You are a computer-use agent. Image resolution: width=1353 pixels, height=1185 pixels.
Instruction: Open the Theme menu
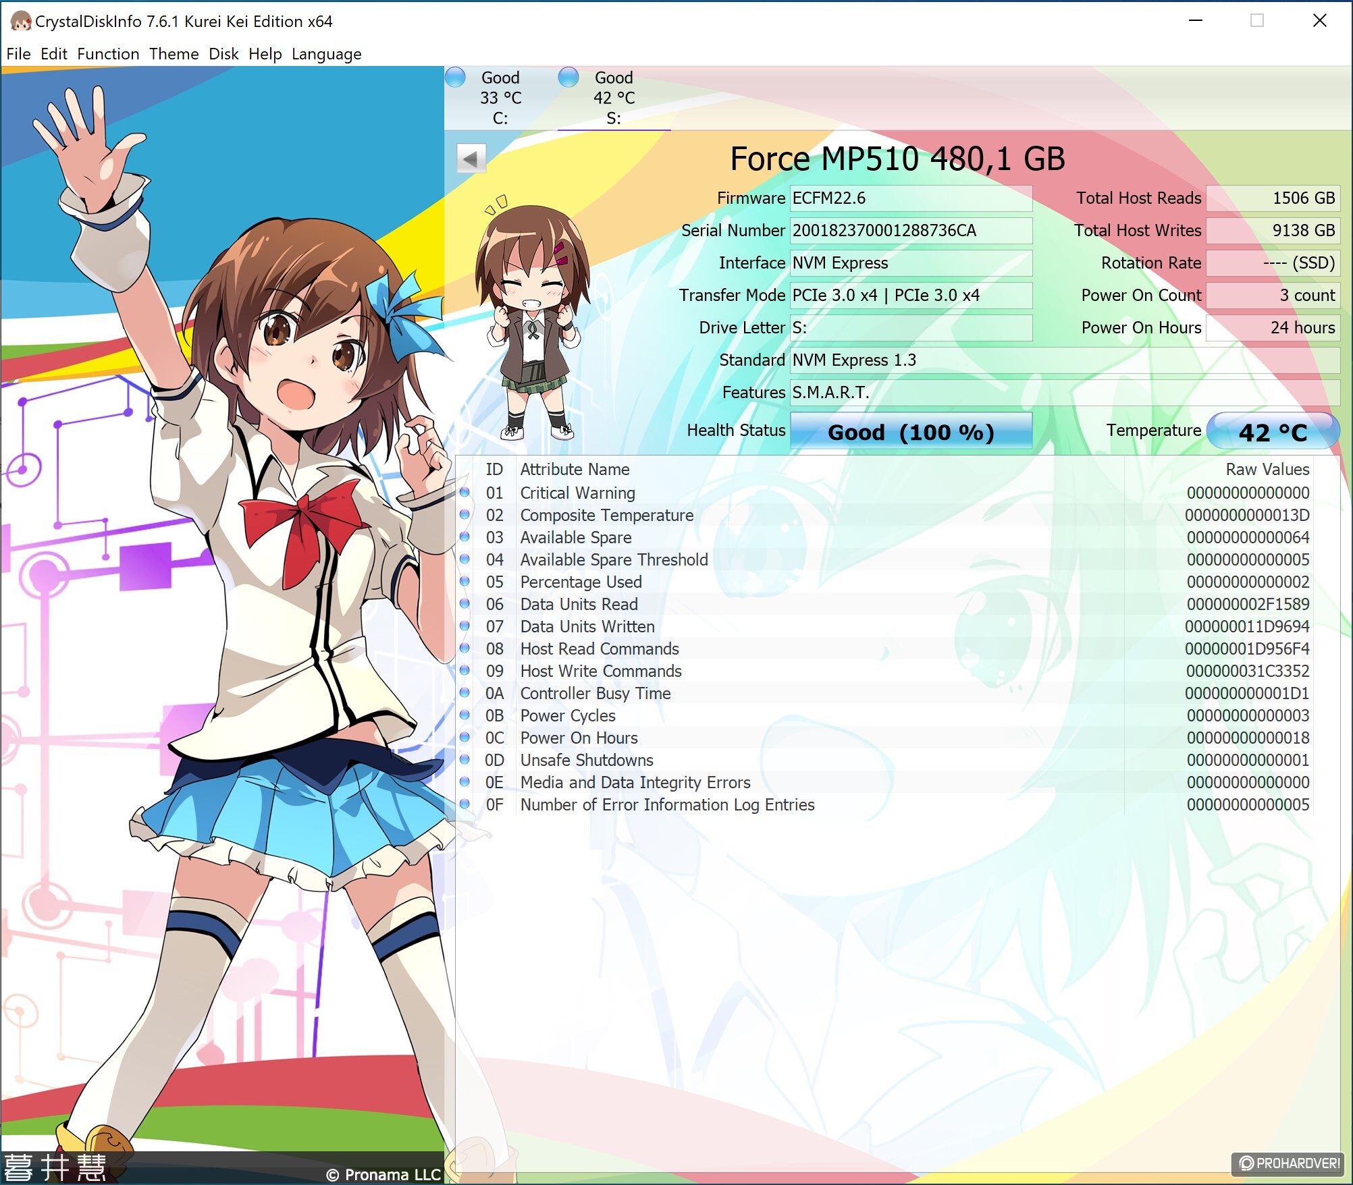coord(174,54)
